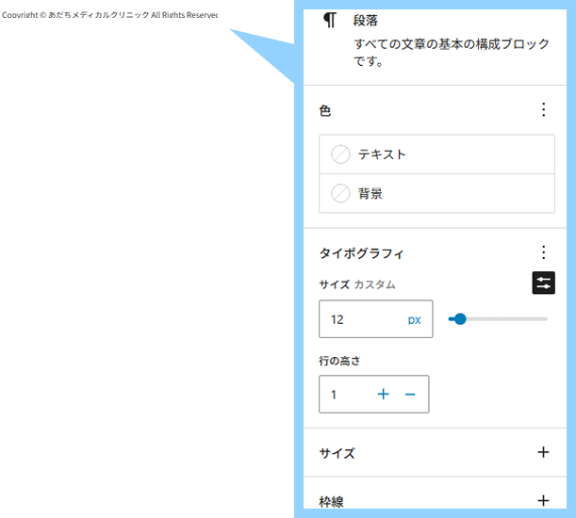Open the タイポグラフィ options menu
Screen dimensions: 576x518
point(544,252)
